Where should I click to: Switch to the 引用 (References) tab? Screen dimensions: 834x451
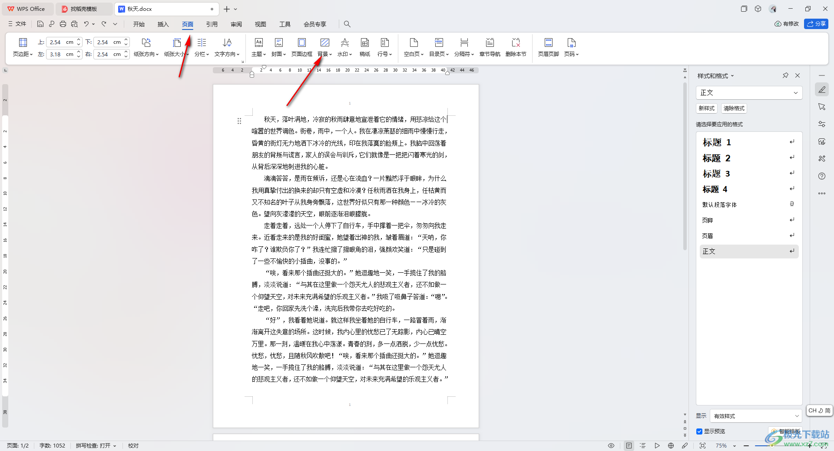[212, 24]
